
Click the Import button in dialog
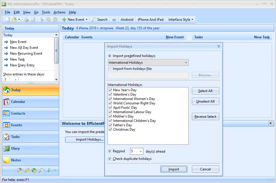tap(174, 169)
